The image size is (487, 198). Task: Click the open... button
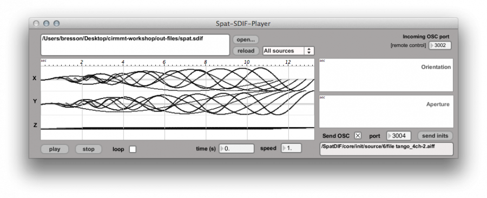point(245,39)
